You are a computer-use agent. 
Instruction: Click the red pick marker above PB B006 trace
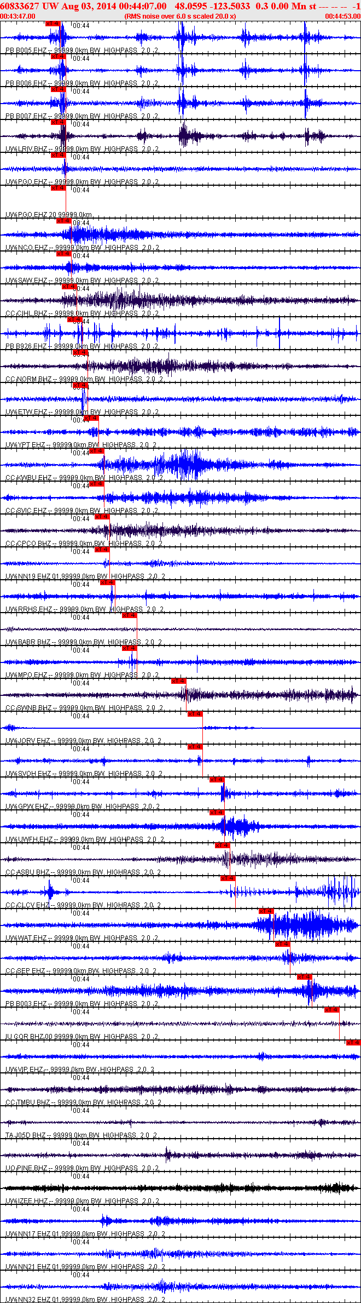click(59, 56)
